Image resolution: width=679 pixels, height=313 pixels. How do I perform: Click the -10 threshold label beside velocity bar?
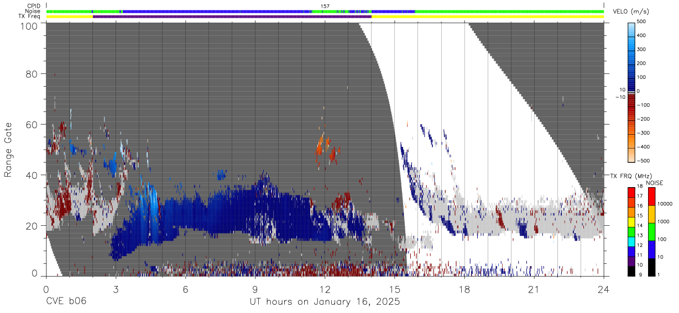pyautogui.click(x=620, y=97)
